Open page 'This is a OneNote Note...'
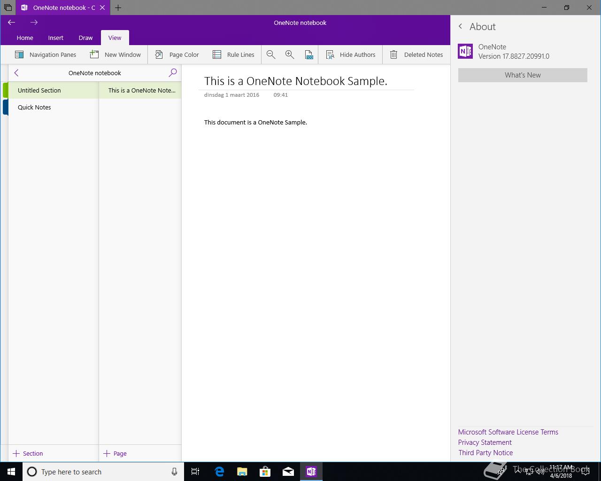 [140, 90]
